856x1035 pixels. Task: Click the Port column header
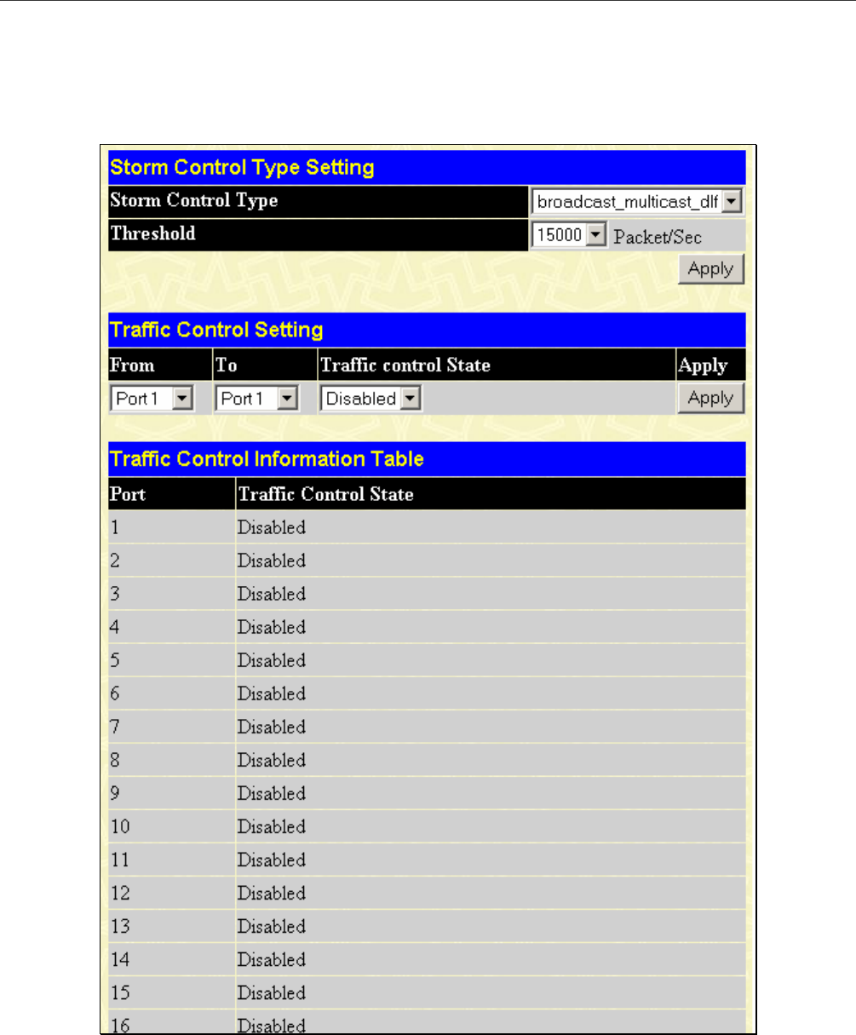click(x=128, y=494)
